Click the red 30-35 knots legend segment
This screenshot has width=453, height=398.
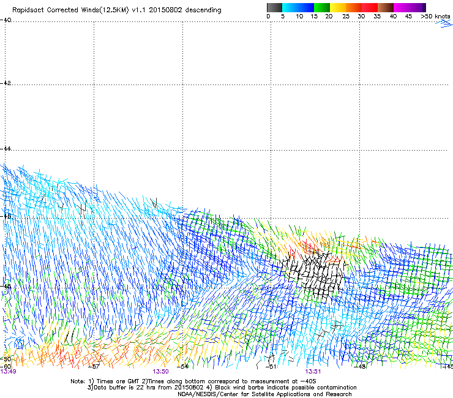370,7
